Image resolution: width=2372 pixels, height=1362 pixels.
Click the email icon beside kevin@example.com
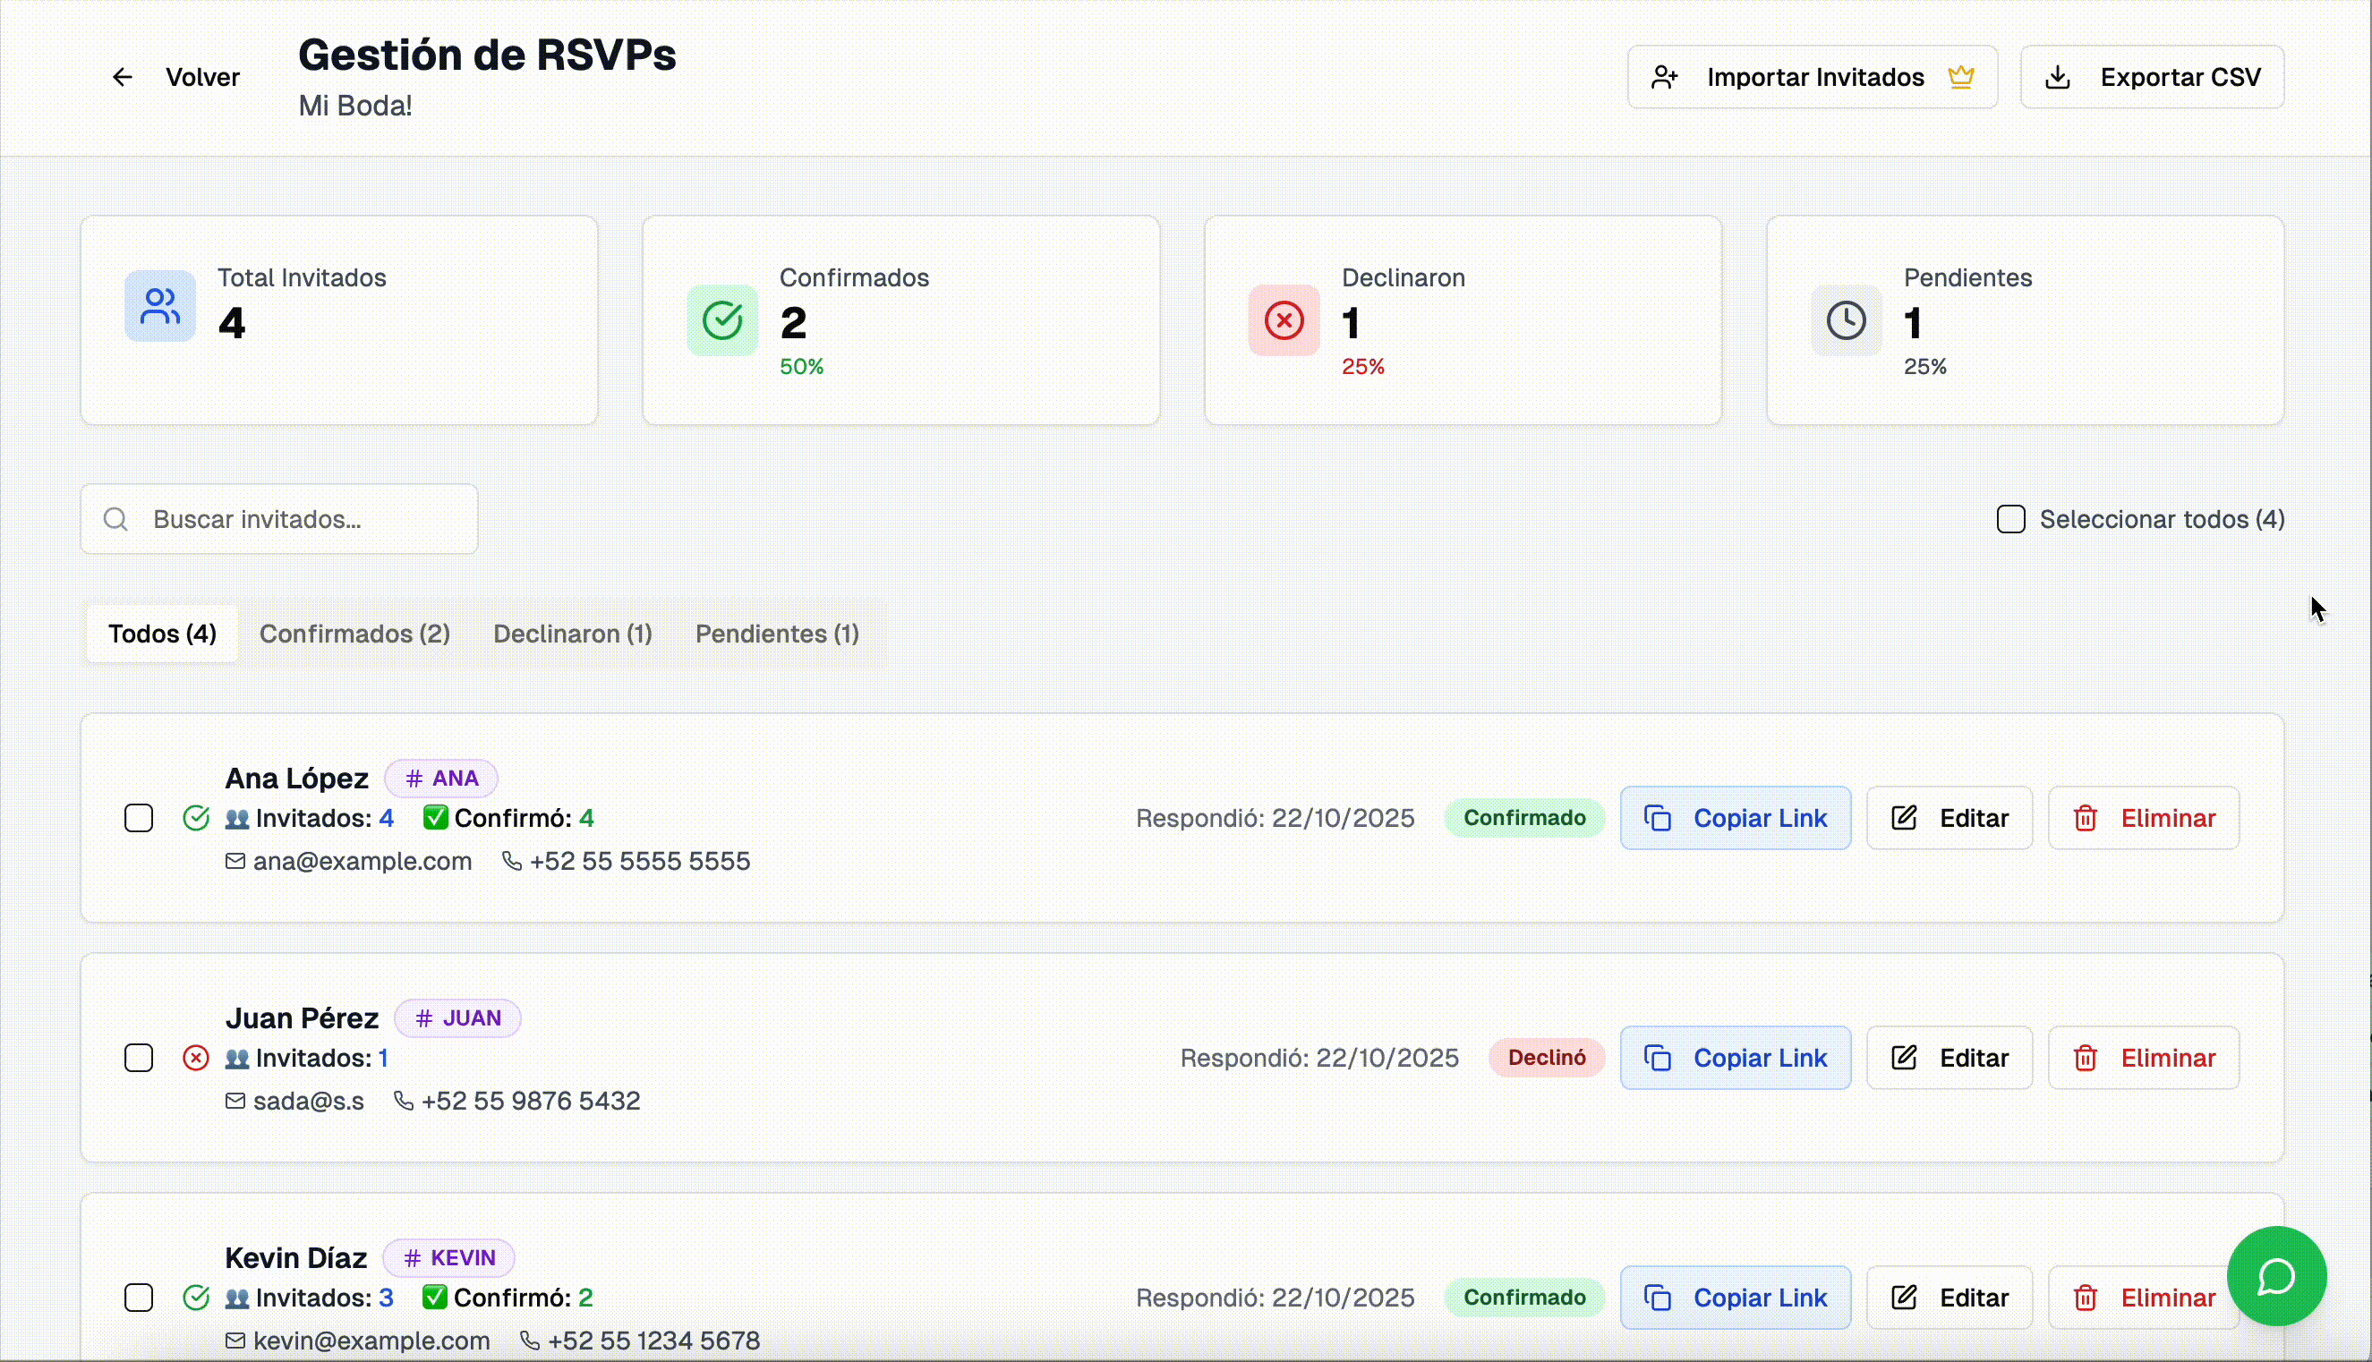[235, 1340]
